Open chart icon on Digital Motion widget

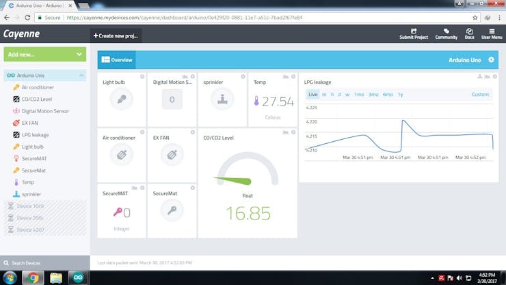(185, 76)
